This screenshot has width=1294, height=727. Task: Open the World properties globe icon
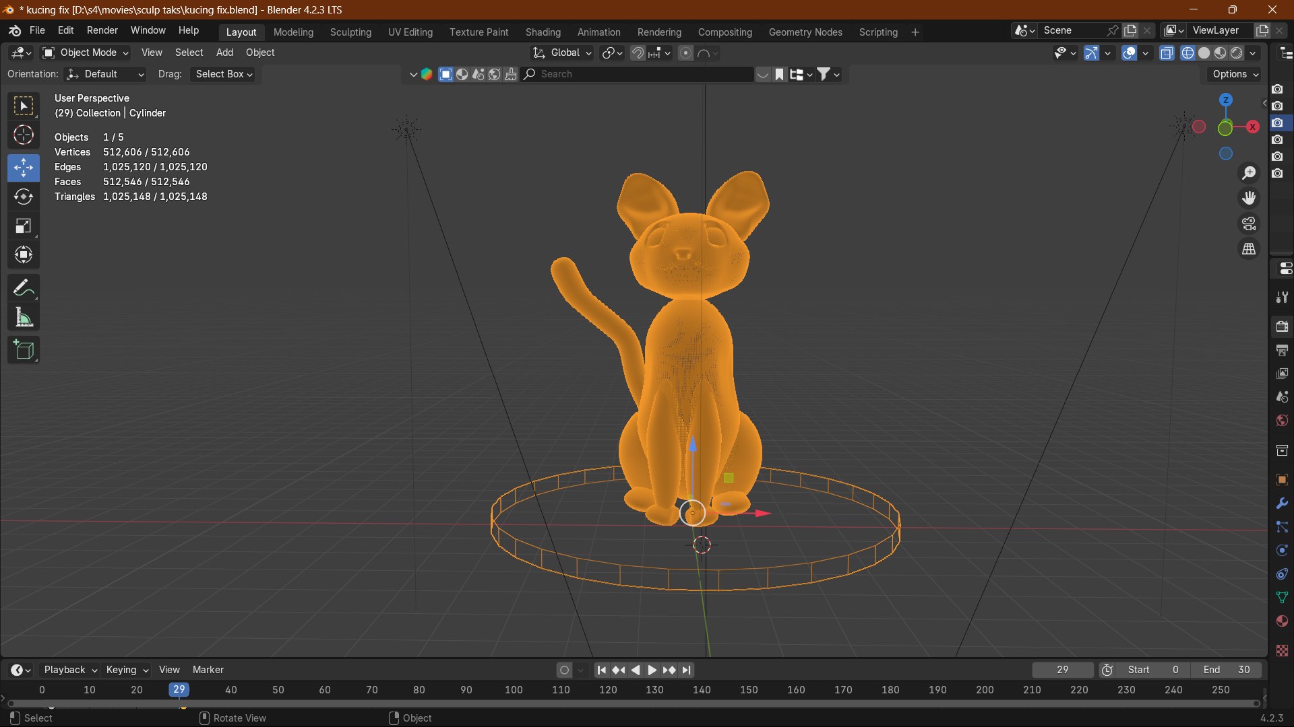(x=1282, y=421)
